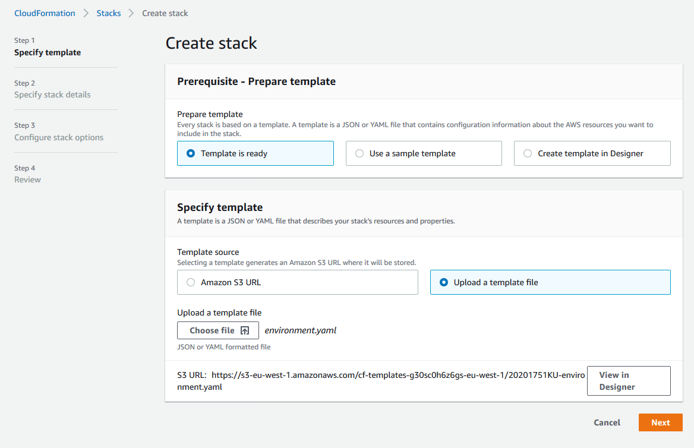Cancel the stack creation
The width and height of the screenshot is (694, 448).
pyautogui.click(x=607, y=422)
